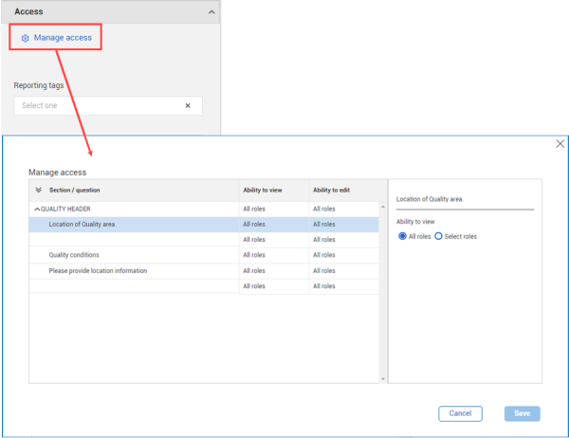Click the Save button
This screenshot has height=438, width=569.
point(522,413)
